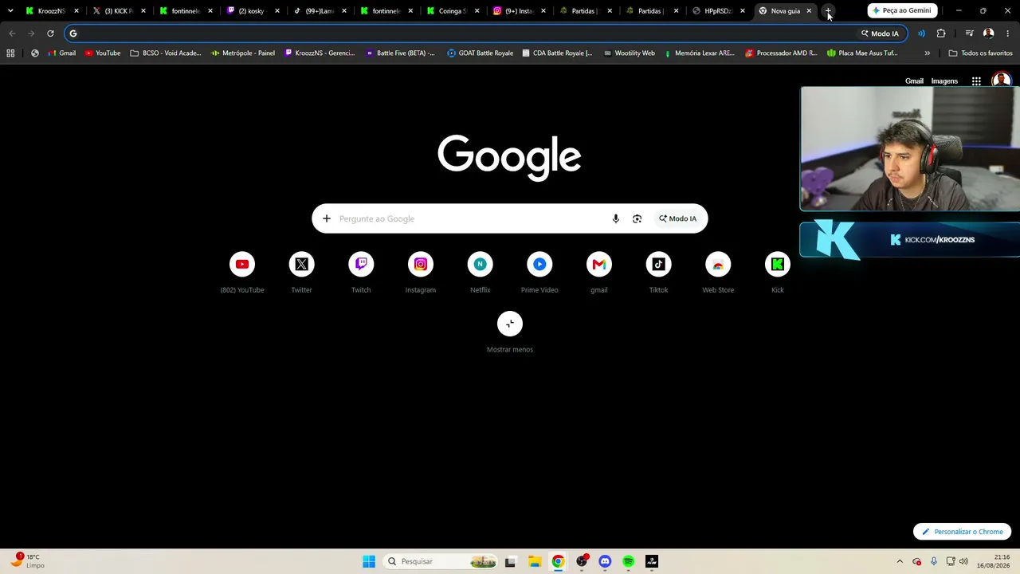This screenshot has height=574, width=1020.
Task: Reload the current page
Action: pyautogui.click(x=50, y=33)
